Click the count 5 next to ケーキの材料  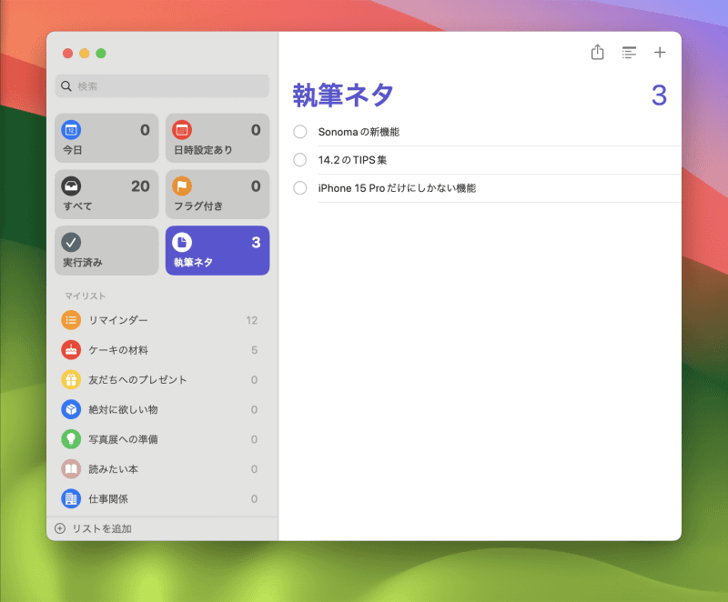255,350
